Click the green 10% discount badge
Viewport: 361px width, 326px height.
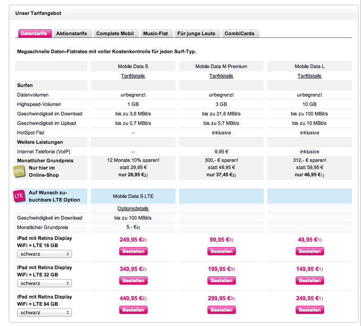tap(18, 171)
